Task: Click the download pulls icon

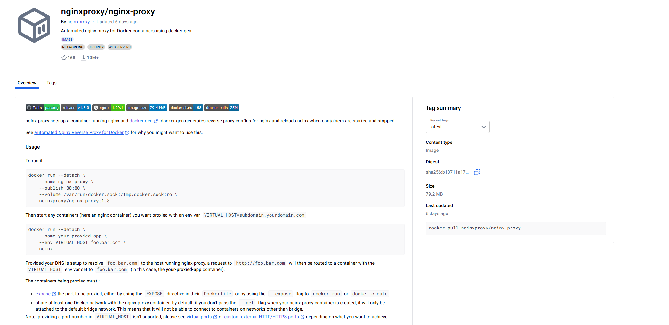Action: pyautogui.click(x=83, y=58)
